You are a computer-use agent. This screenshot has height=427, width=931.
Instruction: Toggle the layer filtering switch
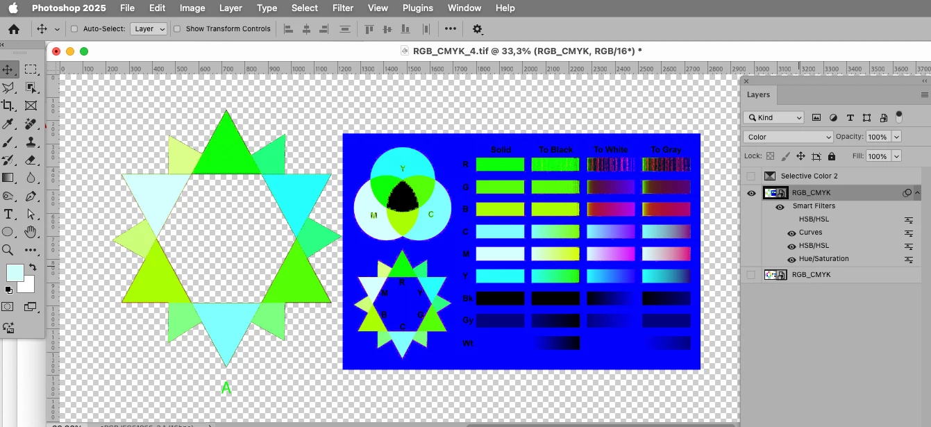pyautogui.click(x=899, y=116)
